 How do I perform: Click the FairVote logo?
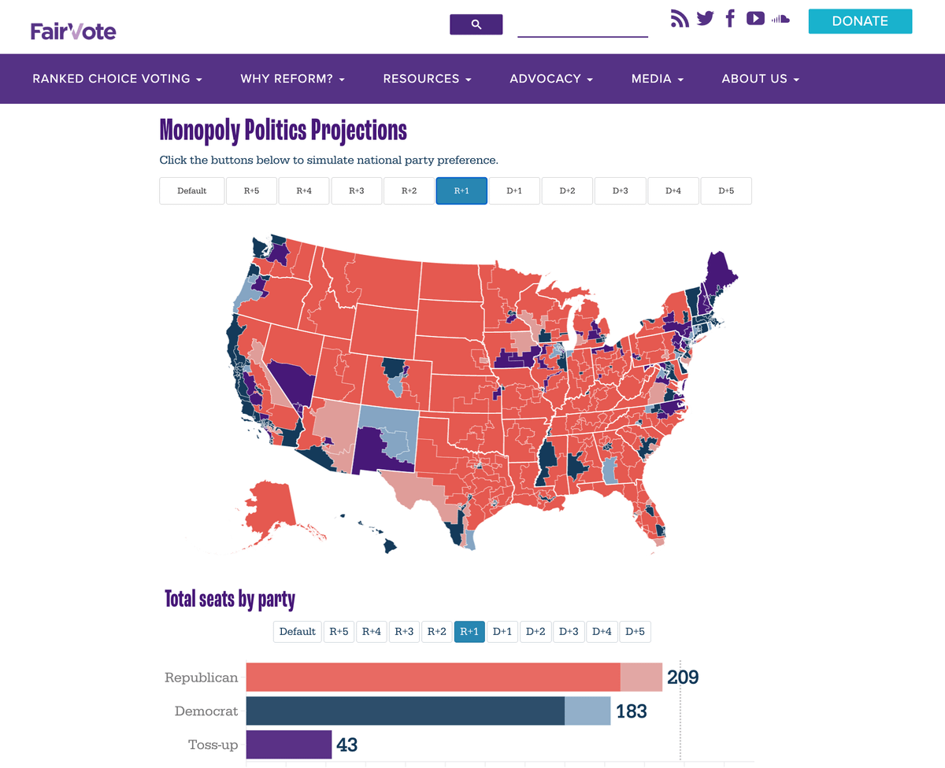(73, 31)
